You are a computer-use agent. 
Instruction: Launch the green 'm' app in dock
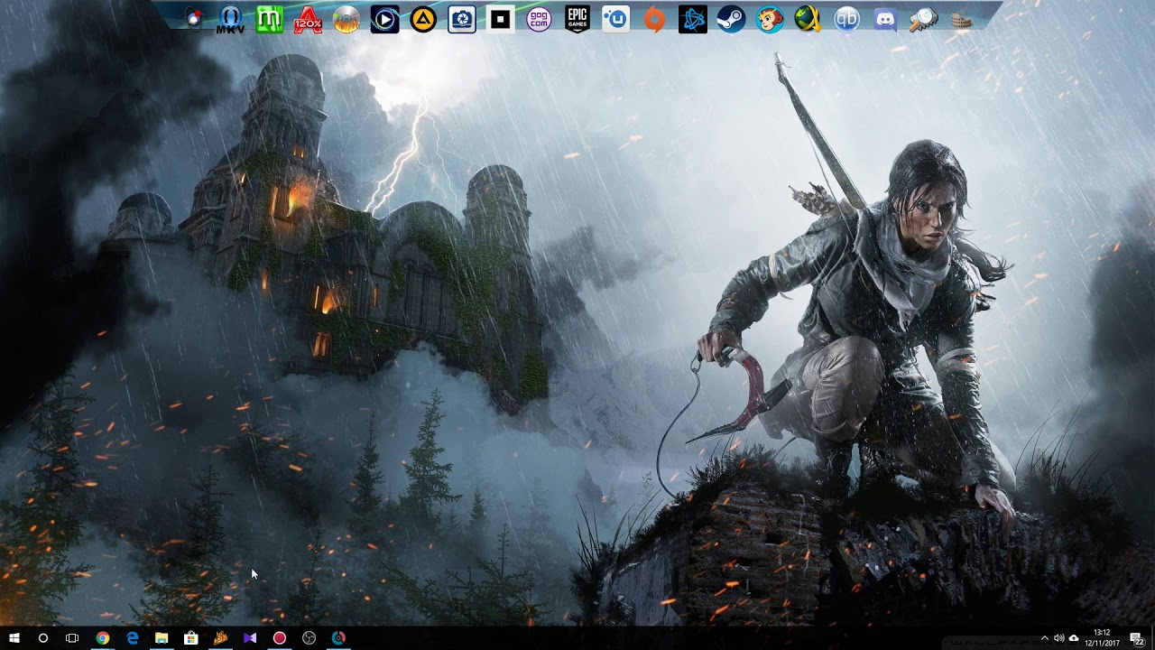pos(269,19)
